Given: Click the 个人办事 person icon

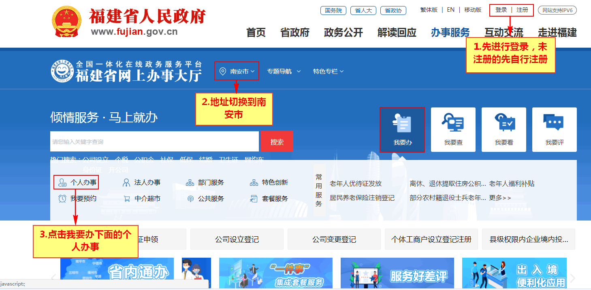Looking at the screenshot, I should click(62, 183).
